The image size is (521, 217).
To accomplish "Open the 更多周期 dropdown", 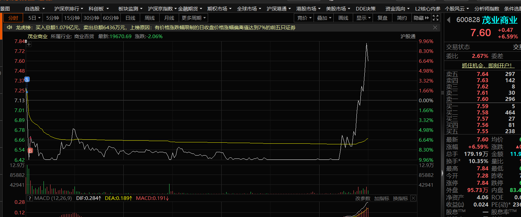I will [x=194, y=18].
